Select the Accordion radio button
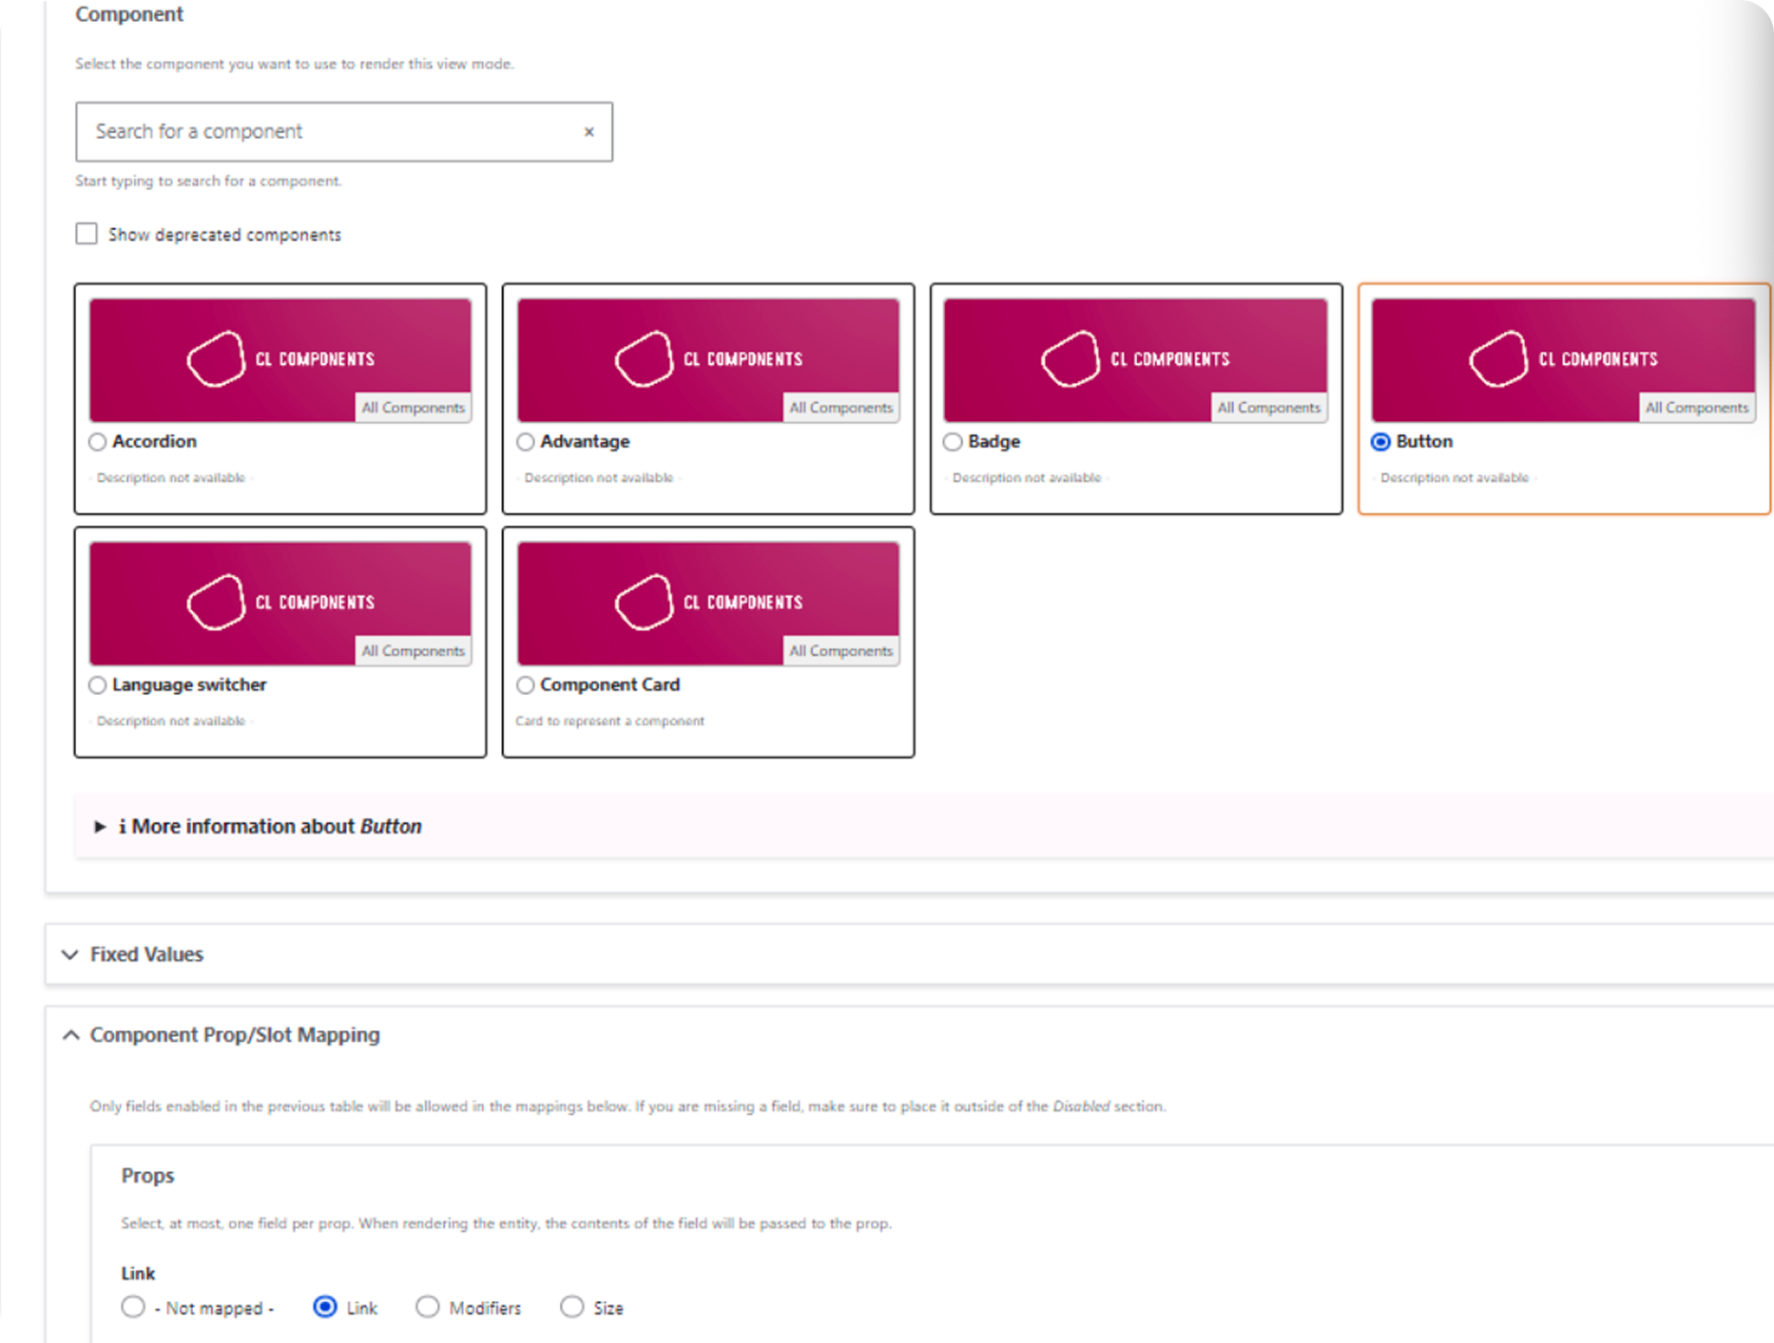This screenshot has height=1343, width=1774. [98, 442]
